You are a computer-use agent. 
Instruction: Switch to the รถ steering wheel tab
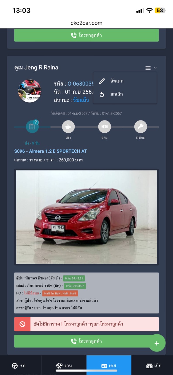[18, 366]
